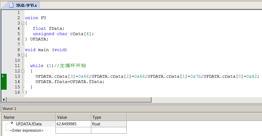Click the Name column header
The height and width of the screenshot is (136, 262).
click(x=29, y=117)
